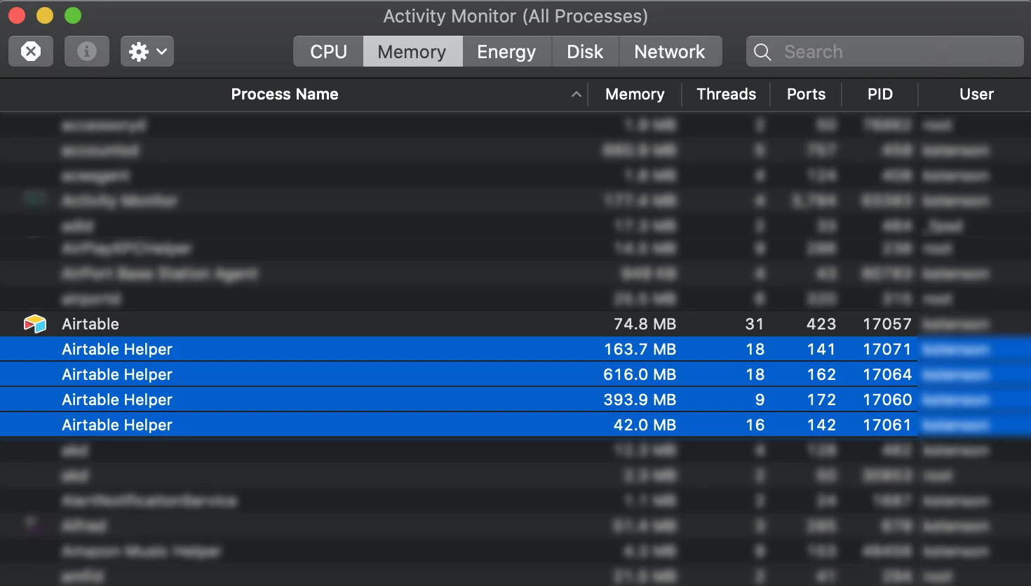The height and width of the screenshot is (586, 1031).
Task: Click PID 17061 cell
Action: click(887, 425)
